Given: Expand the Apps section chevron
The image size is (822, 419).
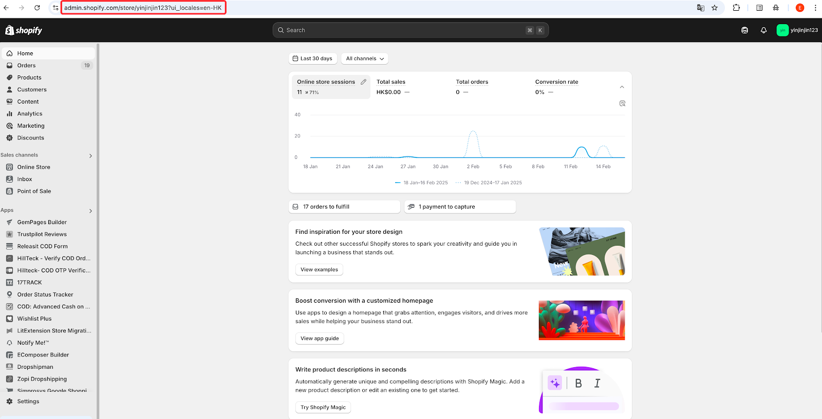Looking at the screenshot, I should click(90, 211).
